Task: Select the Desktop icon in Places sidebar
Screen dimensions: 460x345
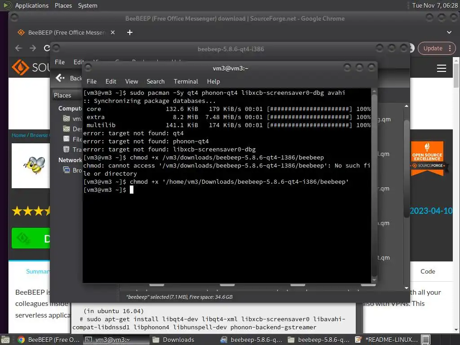Action: [66, 129]
